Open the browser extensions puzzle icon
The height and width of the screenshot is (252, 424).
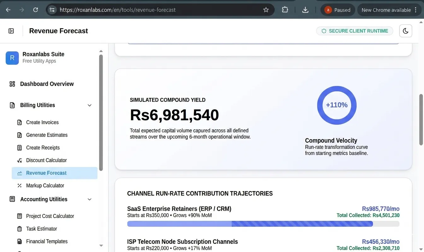tap(285, 10)
